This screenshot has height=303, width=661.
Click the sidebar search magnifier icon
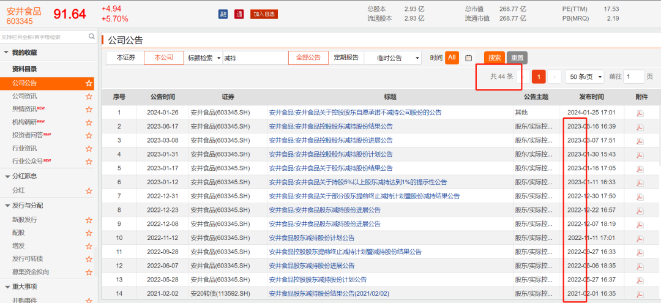[91, 37]
